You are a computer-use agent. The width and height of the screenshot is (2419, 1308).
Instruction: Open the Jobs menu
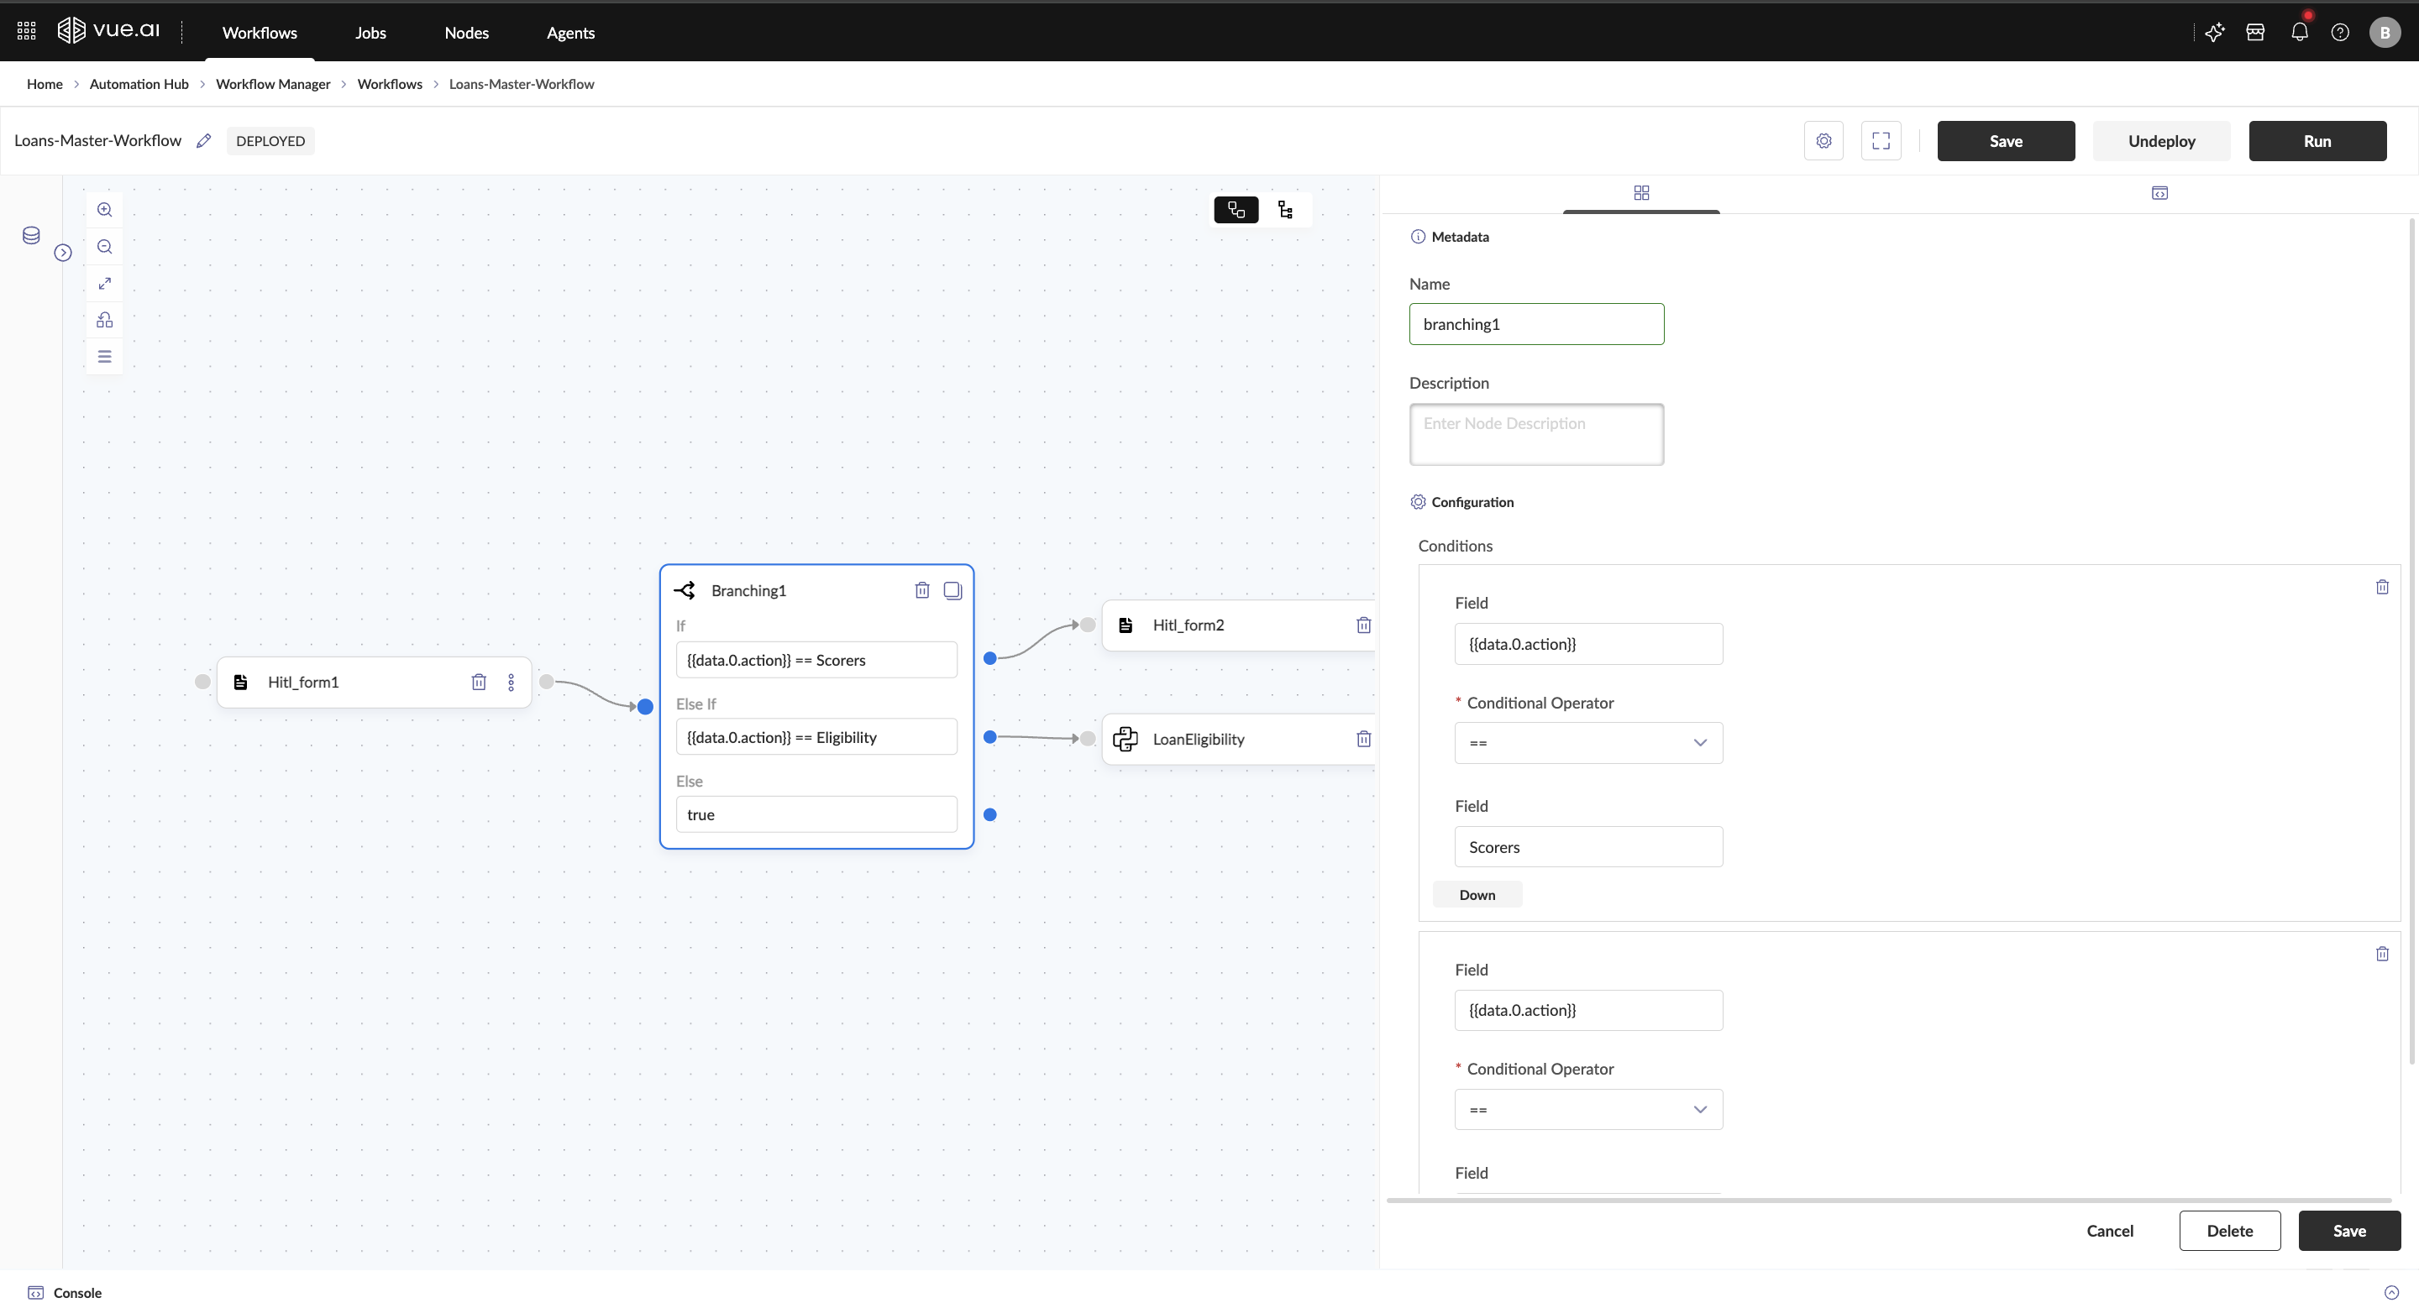[x=370, y=33]
